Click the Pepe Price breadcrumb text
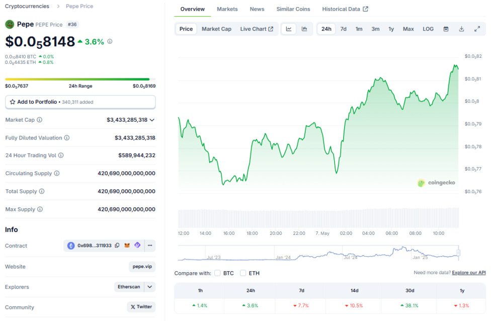 pyautogui.click(x=79, y=7)
